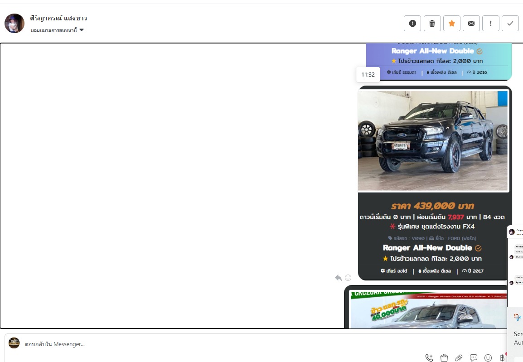Flag conversation with the exclamation mark button
The height and width of the screenshot is (362, 523).
(x=491, y=24)
